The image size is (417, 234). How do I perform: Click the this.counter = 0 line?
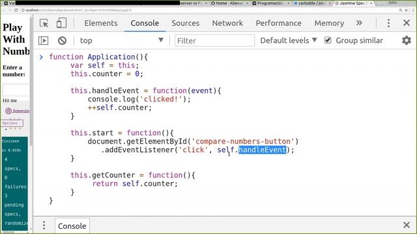107,73
